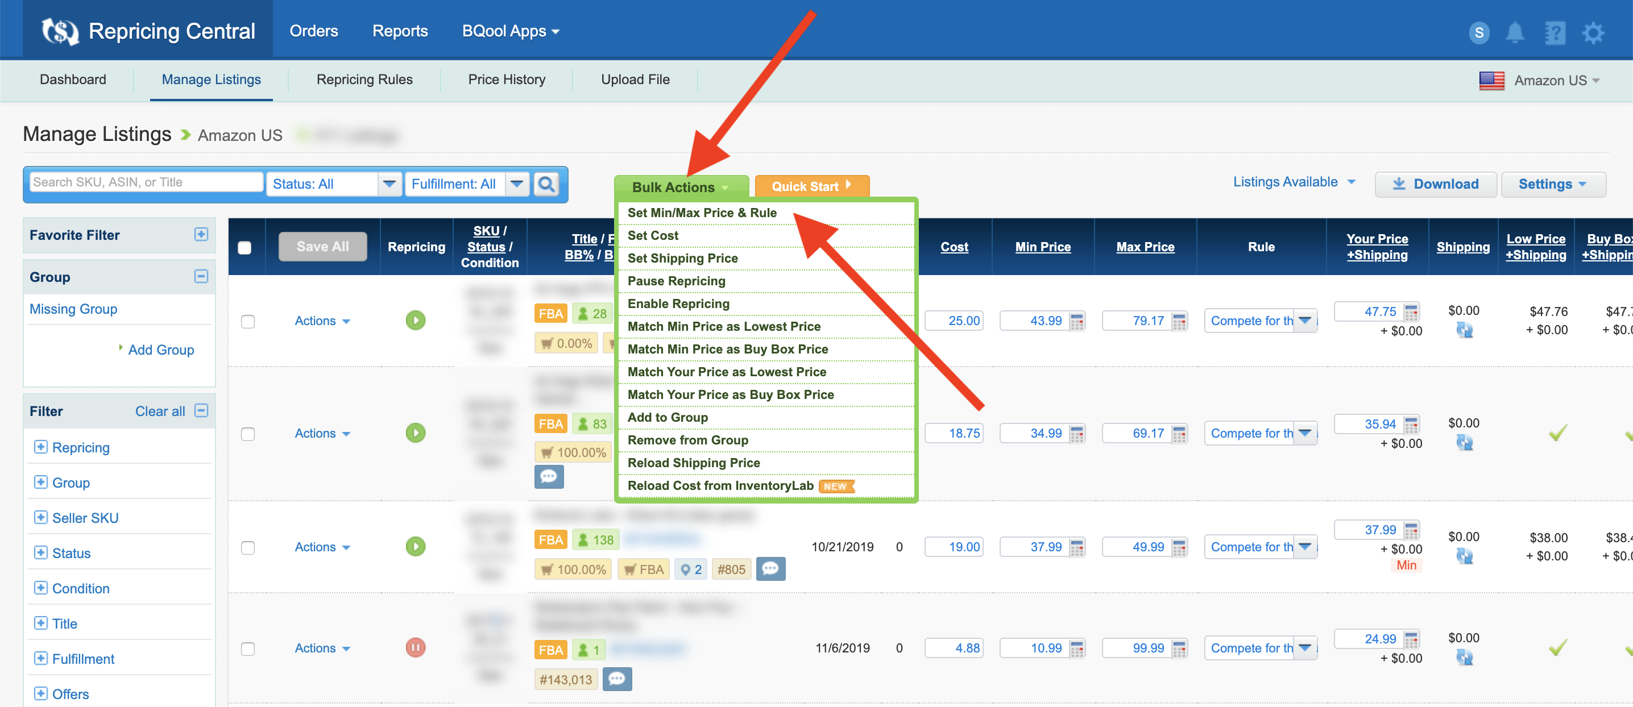Click the Quick Start button
Screen dimensions: 1633x707
[x=811, y=186]
